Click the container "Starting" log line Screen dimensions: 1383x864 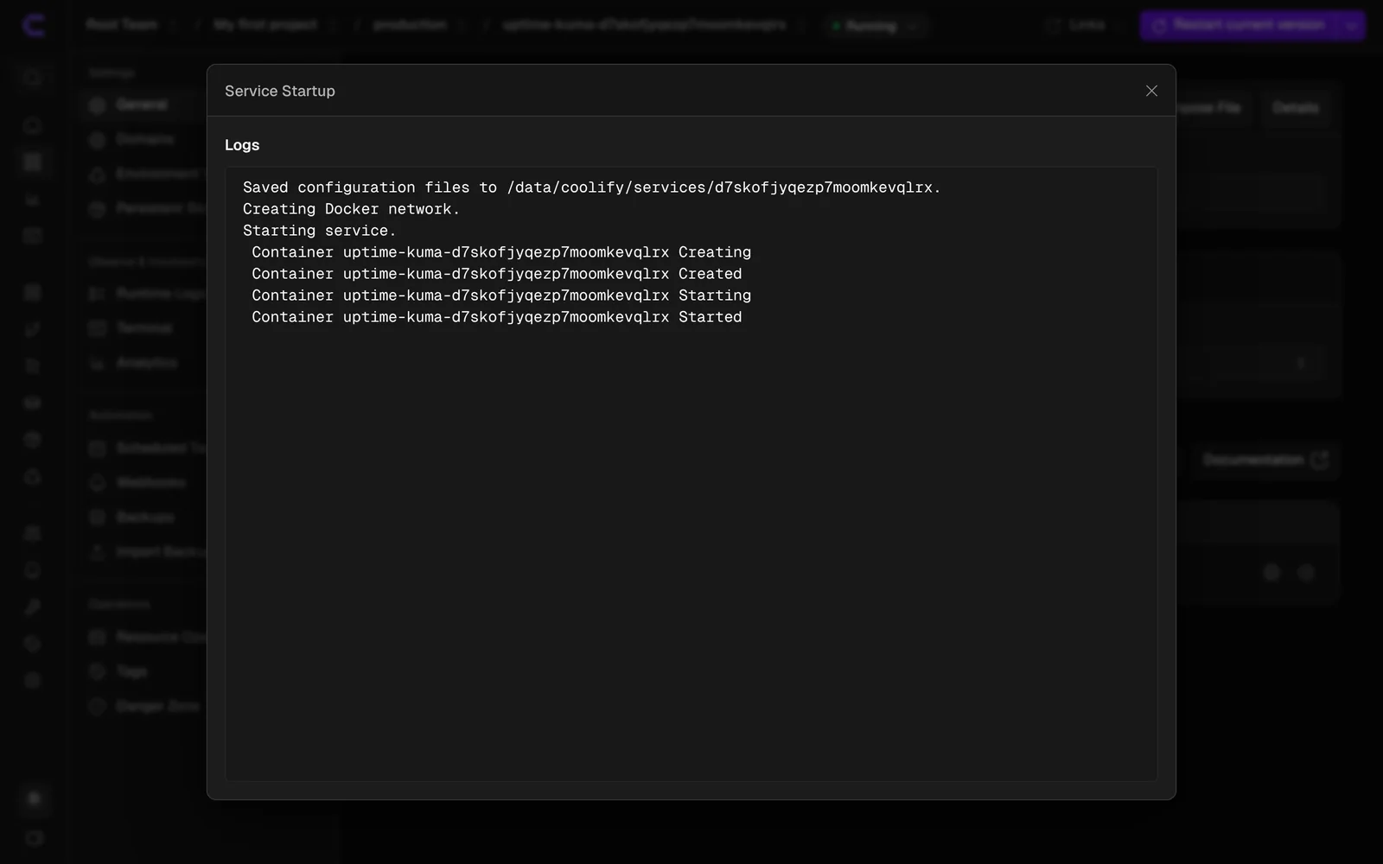coord(501,295)
